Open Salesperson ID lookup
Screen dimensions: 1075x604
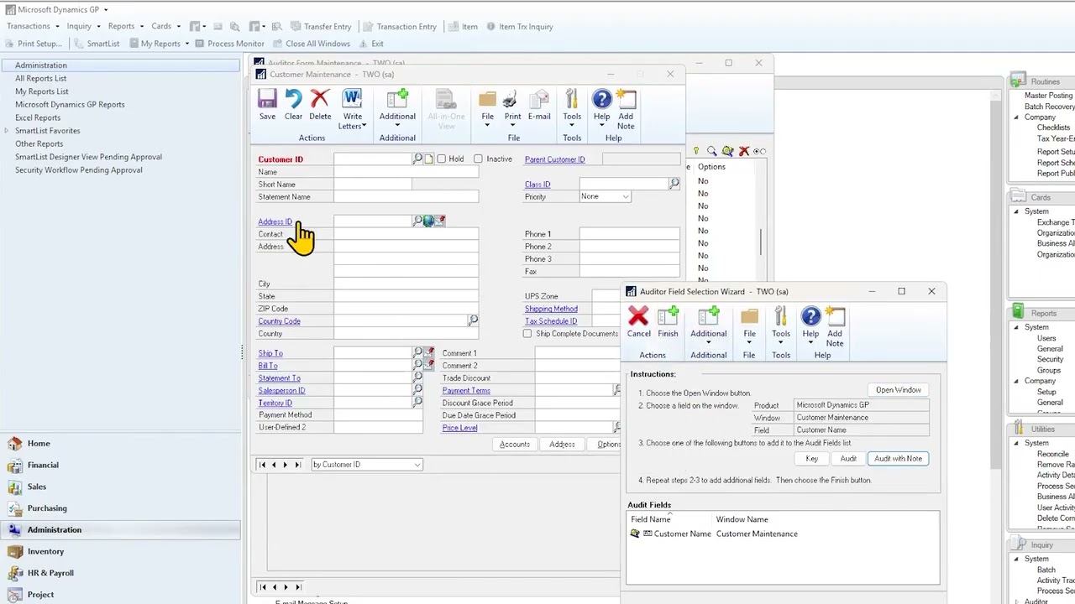[x=417, y=390]
